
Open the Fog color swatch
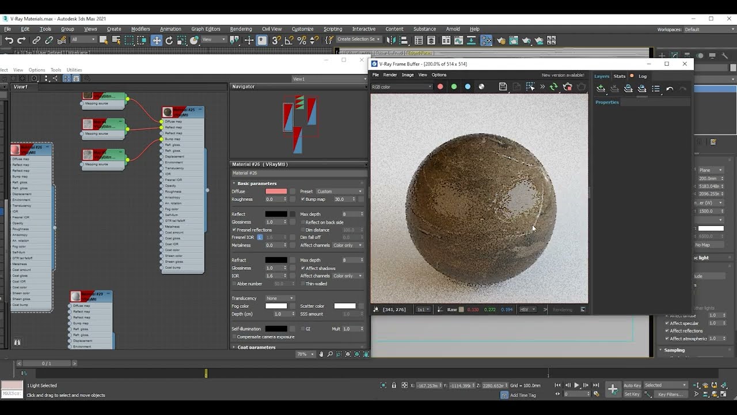(x=276, y=306)
